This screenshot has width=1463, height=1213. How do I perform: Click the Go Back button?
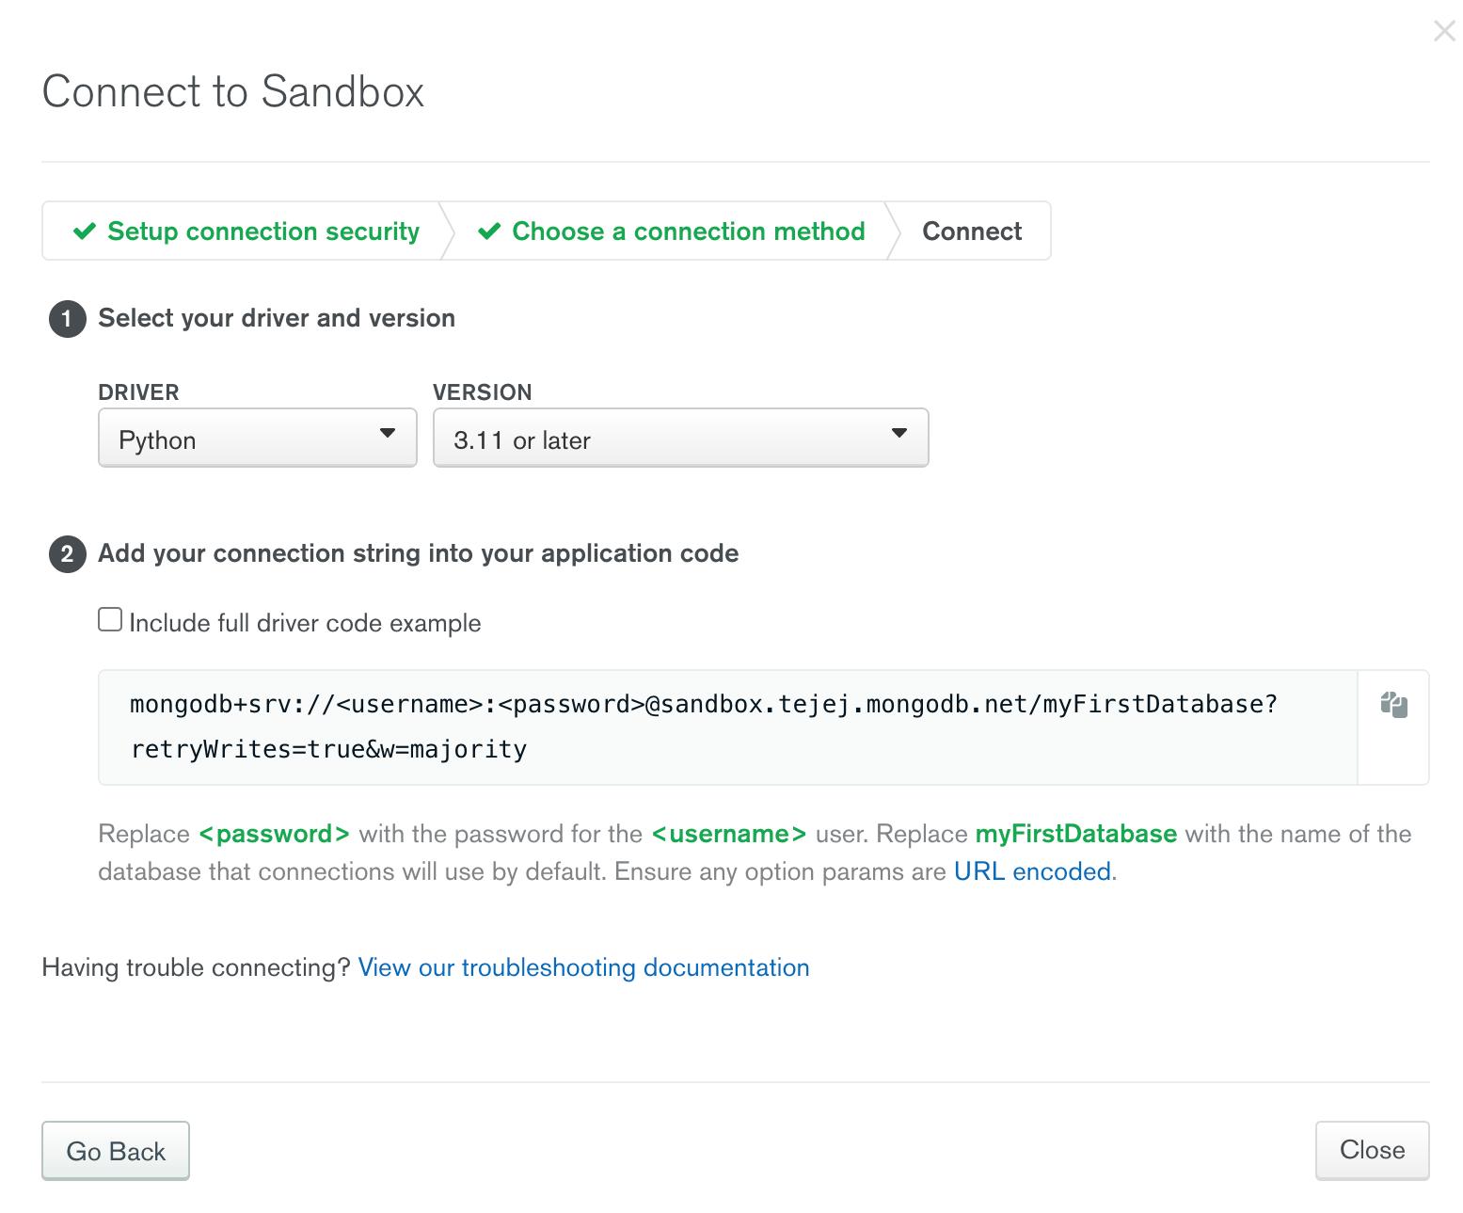coord(116,1150)
